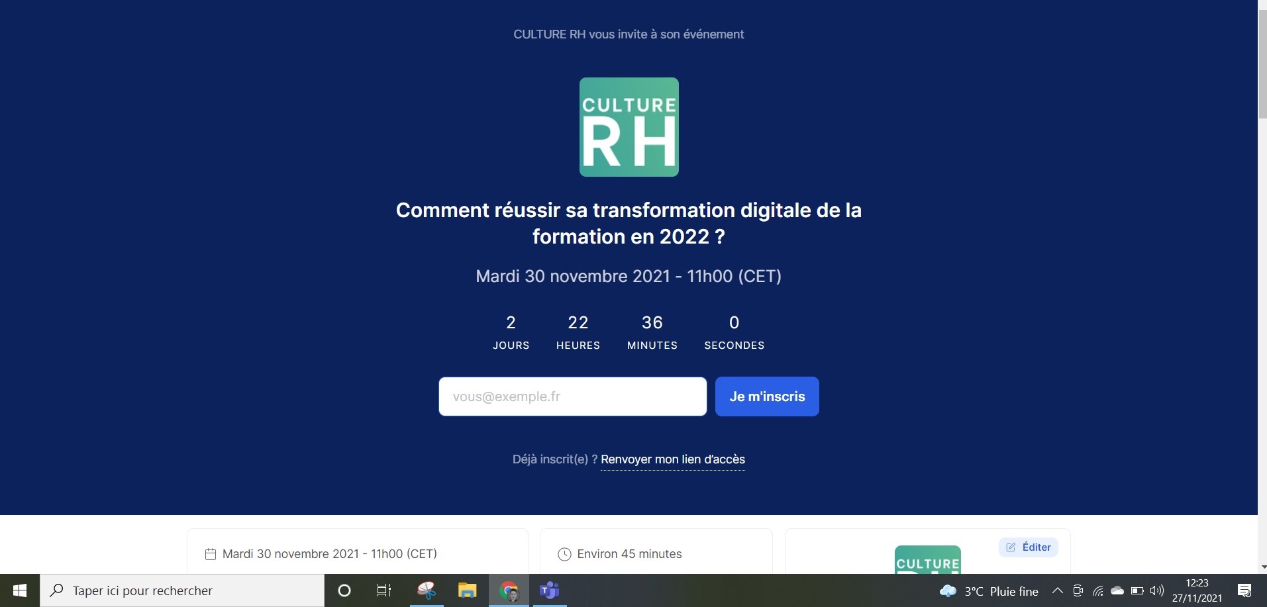Open Task View in the taskbar
The height and width of the screenshot is (607, 1267).
384,590
